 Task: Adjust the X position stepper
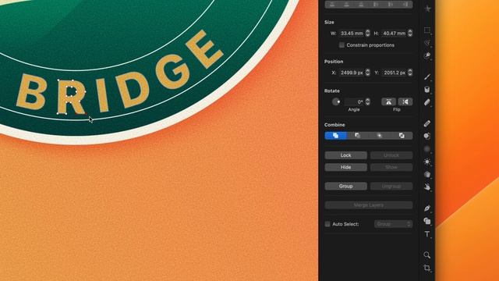(x=368, y=73)
